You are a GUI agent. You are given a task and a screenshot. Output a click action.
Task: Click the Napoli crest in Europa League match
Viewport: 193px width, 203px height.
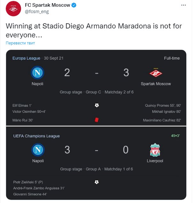click(x=37, y=73)
